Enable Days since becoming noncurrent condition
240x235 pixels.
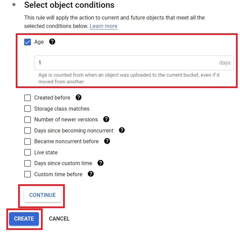pos(28,130)
